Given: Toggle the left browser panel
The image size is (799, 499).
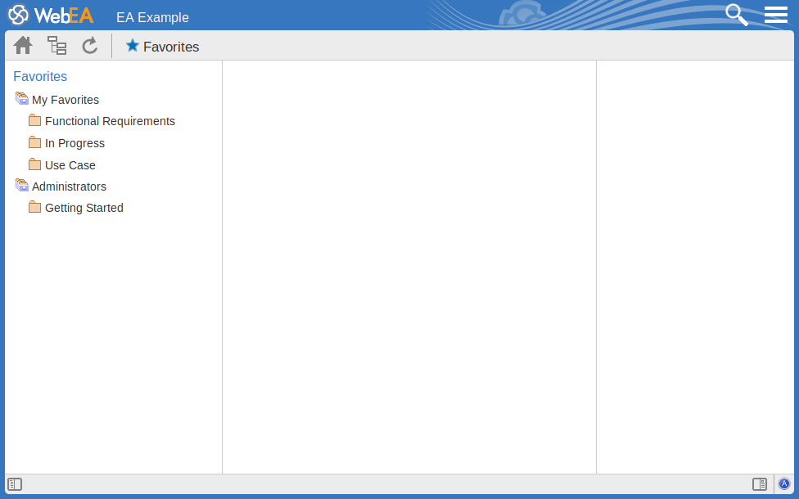Looking at the screenshot, I should tap(15, 484).
